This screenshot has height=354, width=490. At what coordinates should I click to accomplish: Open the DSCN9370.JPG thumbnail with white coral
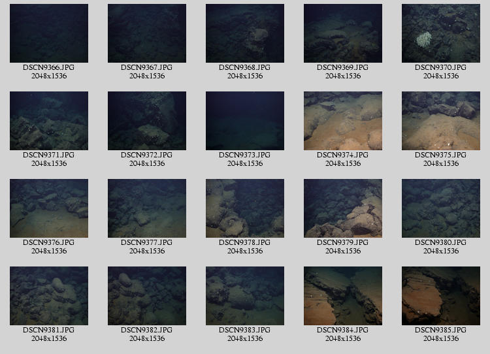pos(441,33)
